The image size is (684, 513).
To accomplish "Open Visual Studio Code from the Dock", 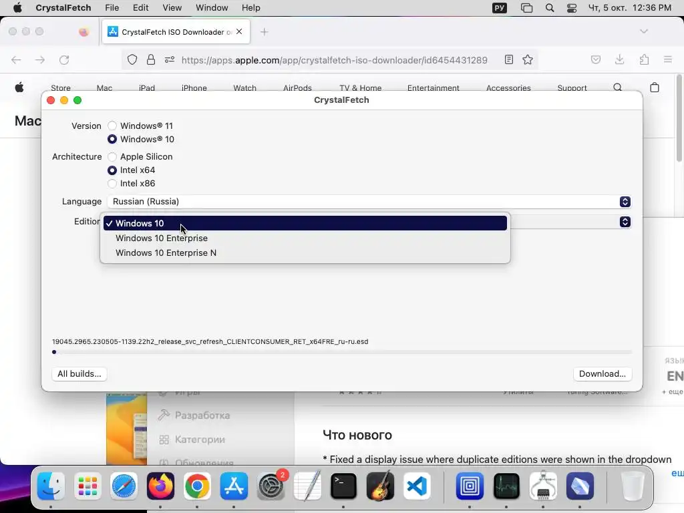I will [417, 486].
